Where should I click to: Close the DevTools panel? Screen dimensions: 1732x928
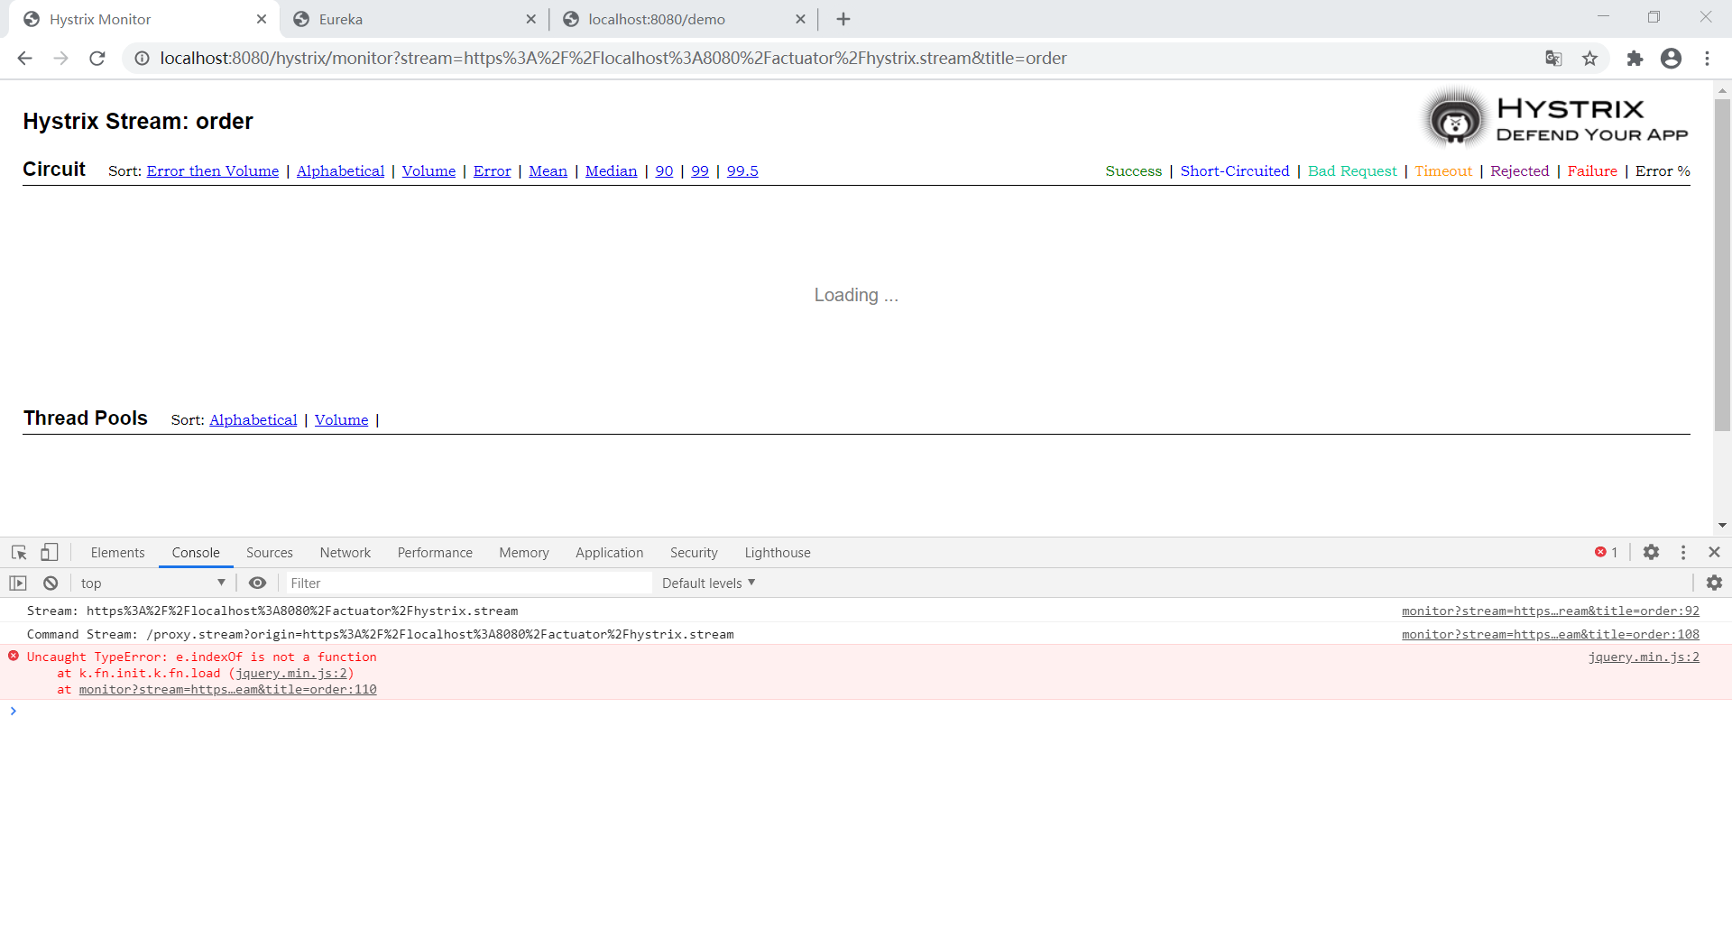tap(1714, 552)
